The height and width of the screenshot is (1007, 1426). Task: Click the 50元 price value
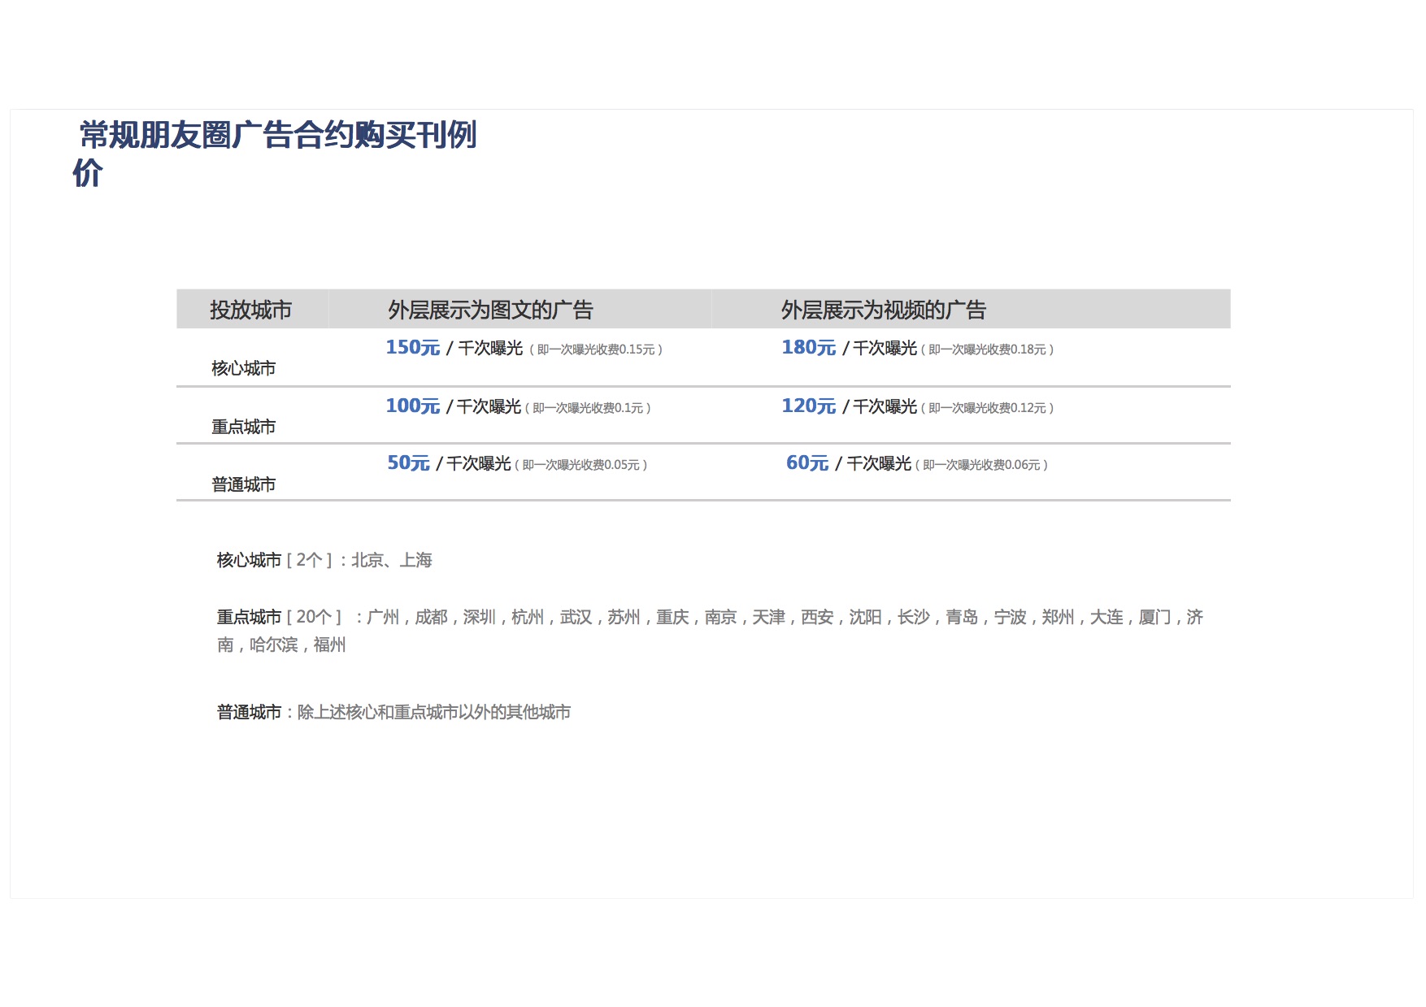click(408, 463)
